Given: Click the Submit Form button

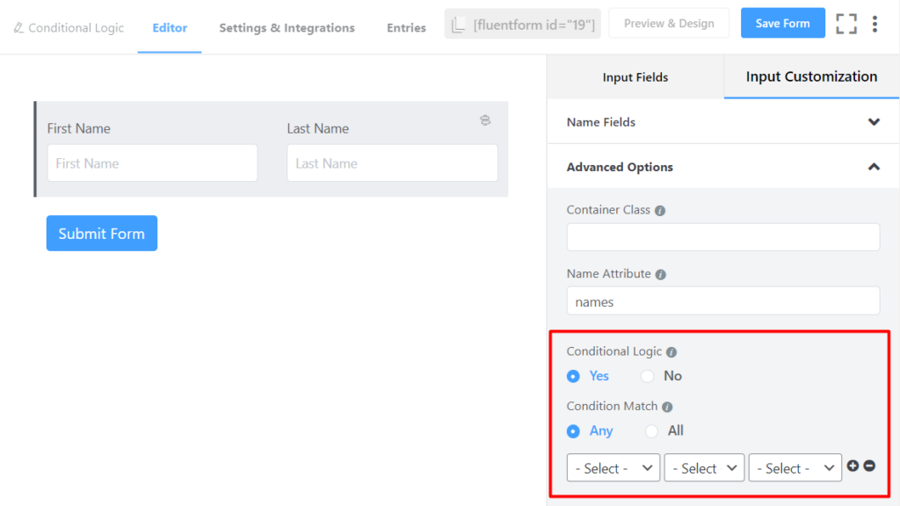Looking at the screenshot, I should click(x=102, y=233).
